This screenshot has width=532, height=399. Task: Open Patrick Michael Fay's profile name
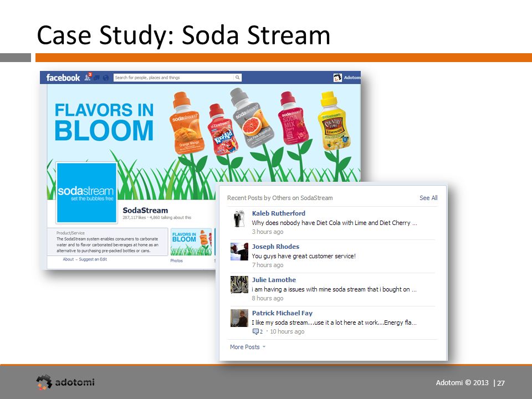tap(282, 313)
